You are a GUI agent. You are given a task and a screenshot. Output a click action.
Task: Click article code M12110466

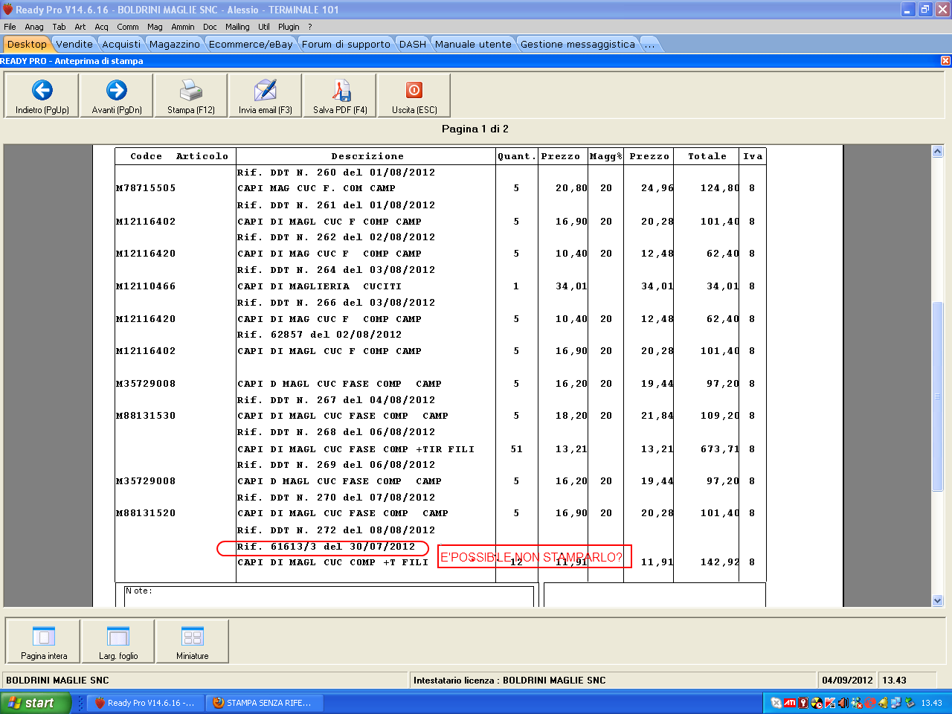tap(146, 286)
